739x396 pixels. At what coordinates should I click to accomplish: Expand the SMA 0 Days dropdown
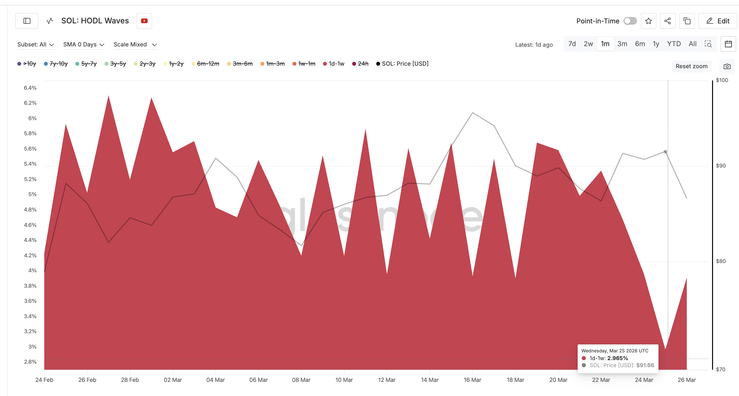(84, 45)
